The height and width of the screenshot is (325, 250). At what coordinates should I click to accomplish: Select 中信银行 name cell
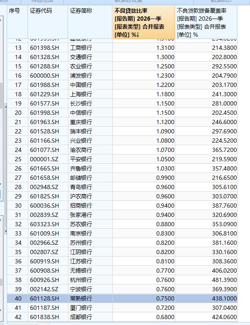90,113
